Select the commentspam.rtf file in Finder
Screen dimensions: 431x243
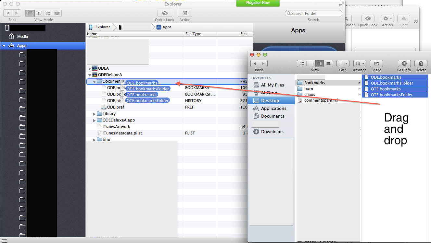click(328, 100)
